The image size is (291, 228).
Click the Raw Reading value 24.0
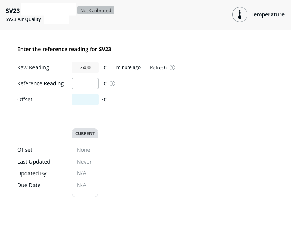85,67
